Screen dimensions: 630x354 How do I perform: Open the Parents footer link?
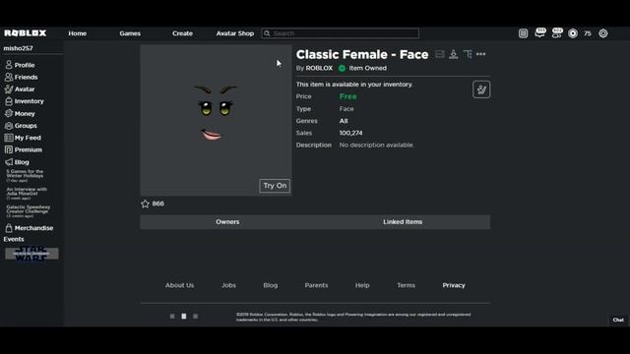click(316, 285)
